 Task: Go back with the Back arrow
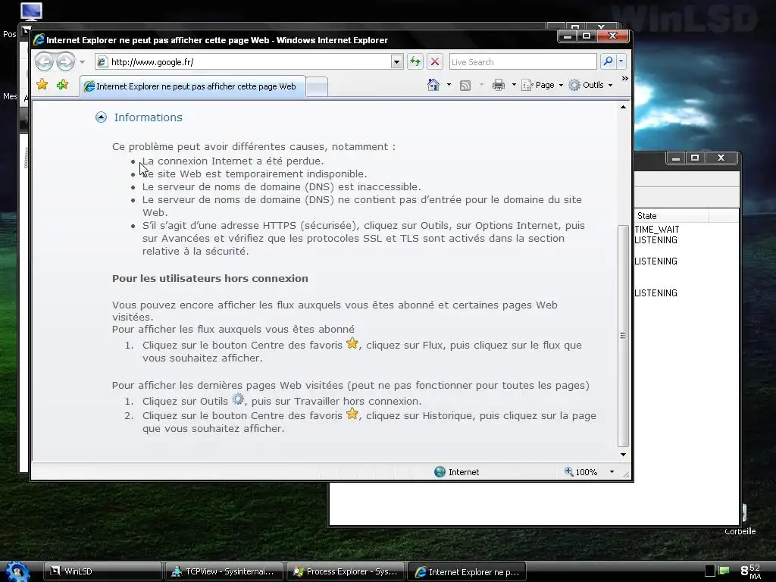click(44, 62)
